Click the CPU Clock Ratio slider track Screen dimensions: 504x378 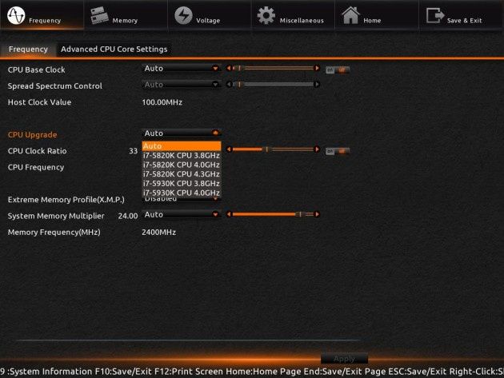(274, 149)
